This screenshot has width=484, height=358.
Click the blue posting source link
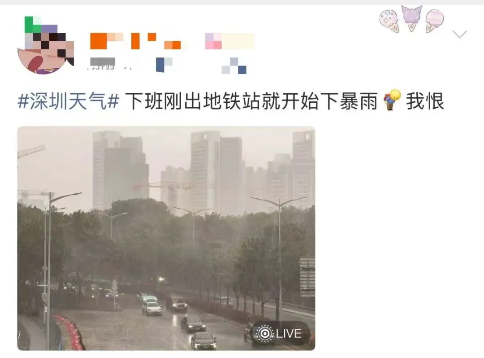point(234,66)
